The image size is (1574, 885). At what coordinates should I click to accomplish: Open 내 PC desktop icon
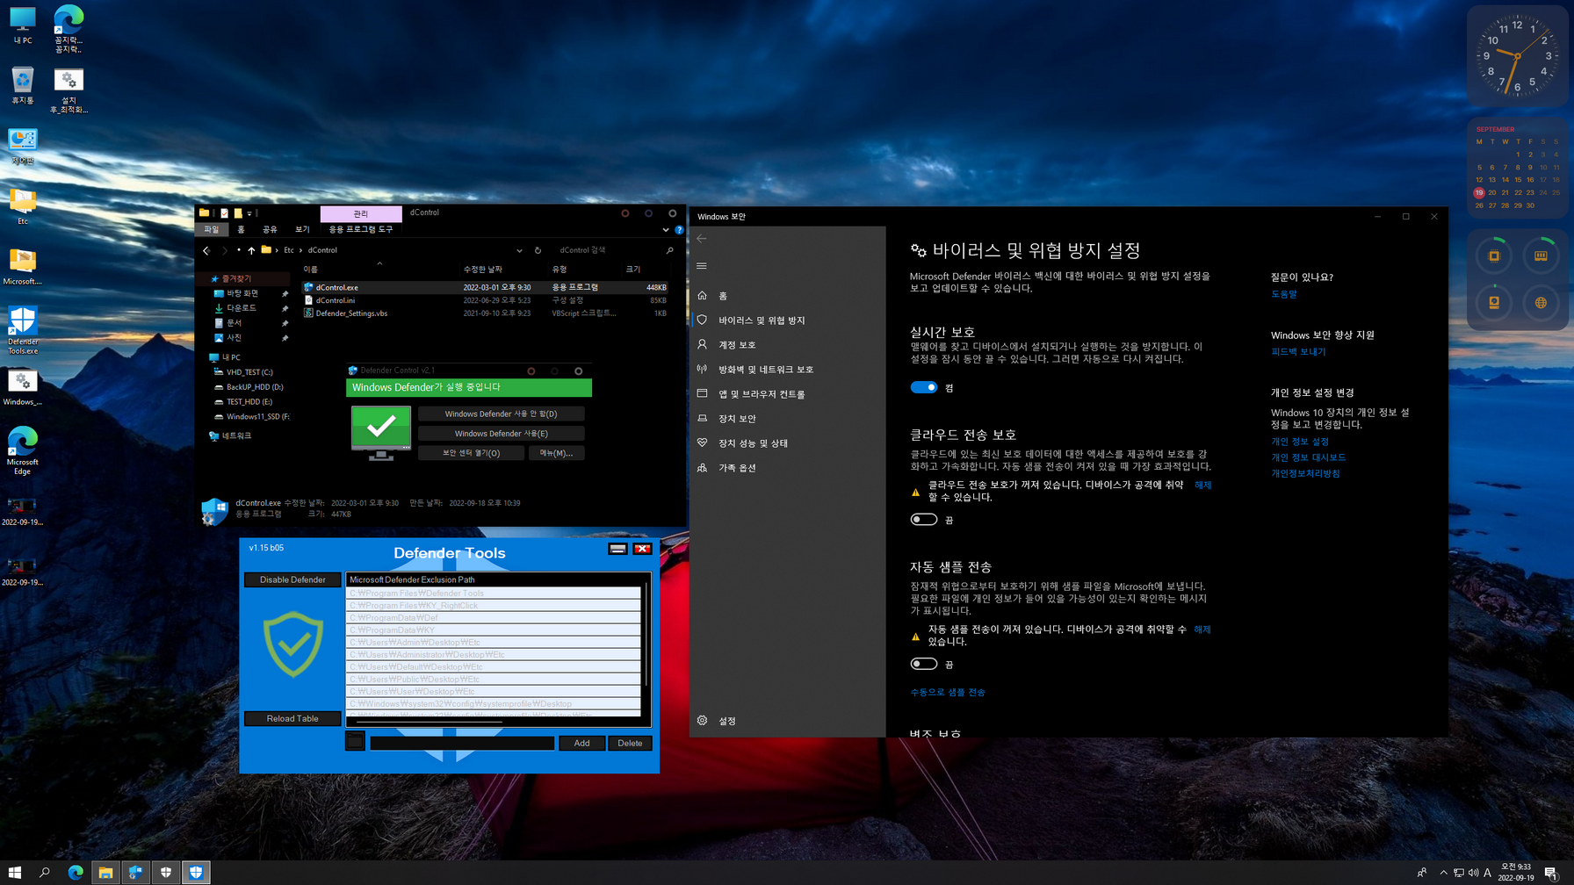[x=23, y=25]
